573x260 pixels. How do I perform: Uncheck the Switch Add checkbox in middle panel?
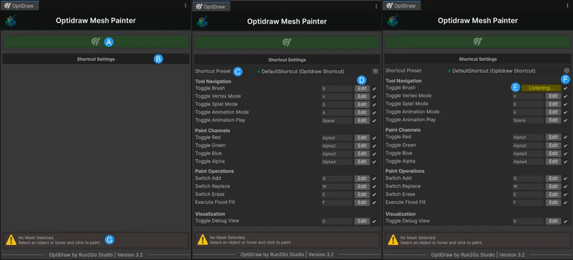(374, 179)
